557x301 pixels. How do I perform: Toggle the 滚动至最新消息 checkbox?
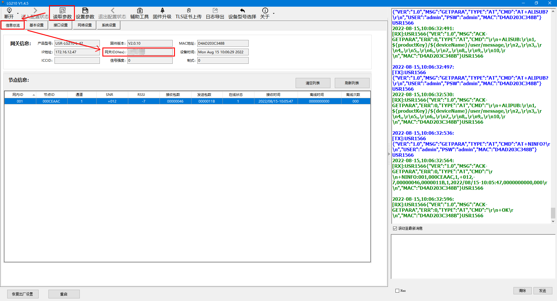click(x=395, y=228)
